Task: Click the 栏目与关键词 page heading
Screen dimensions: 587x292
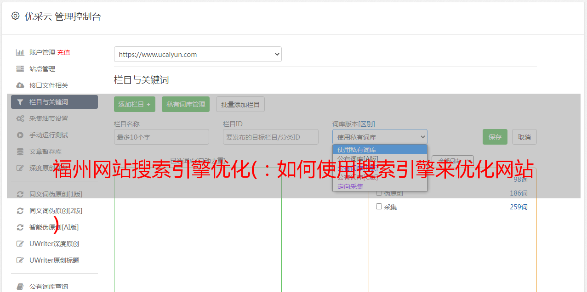Action: 142,80
